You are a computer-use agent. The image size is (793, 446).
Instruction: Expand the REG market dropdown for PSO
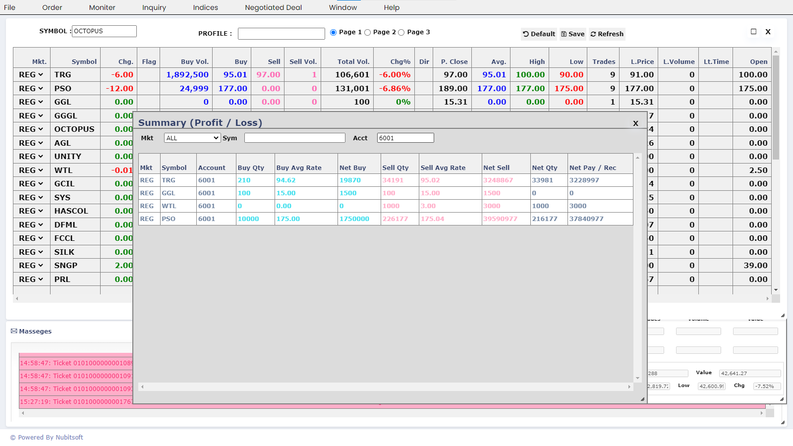pyautogui.click(x=31, y=89)
